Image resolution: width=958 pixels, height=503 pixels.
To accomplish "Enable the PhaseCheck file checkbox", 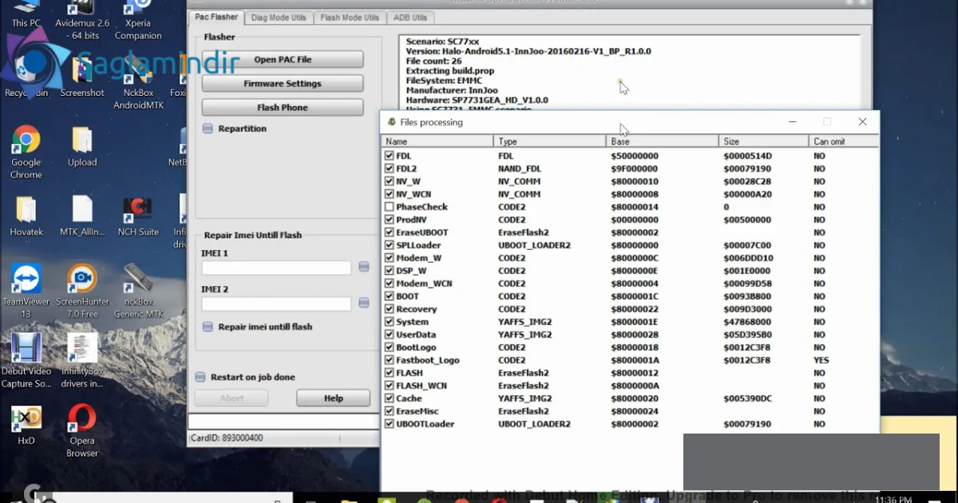I will [389, 207].
